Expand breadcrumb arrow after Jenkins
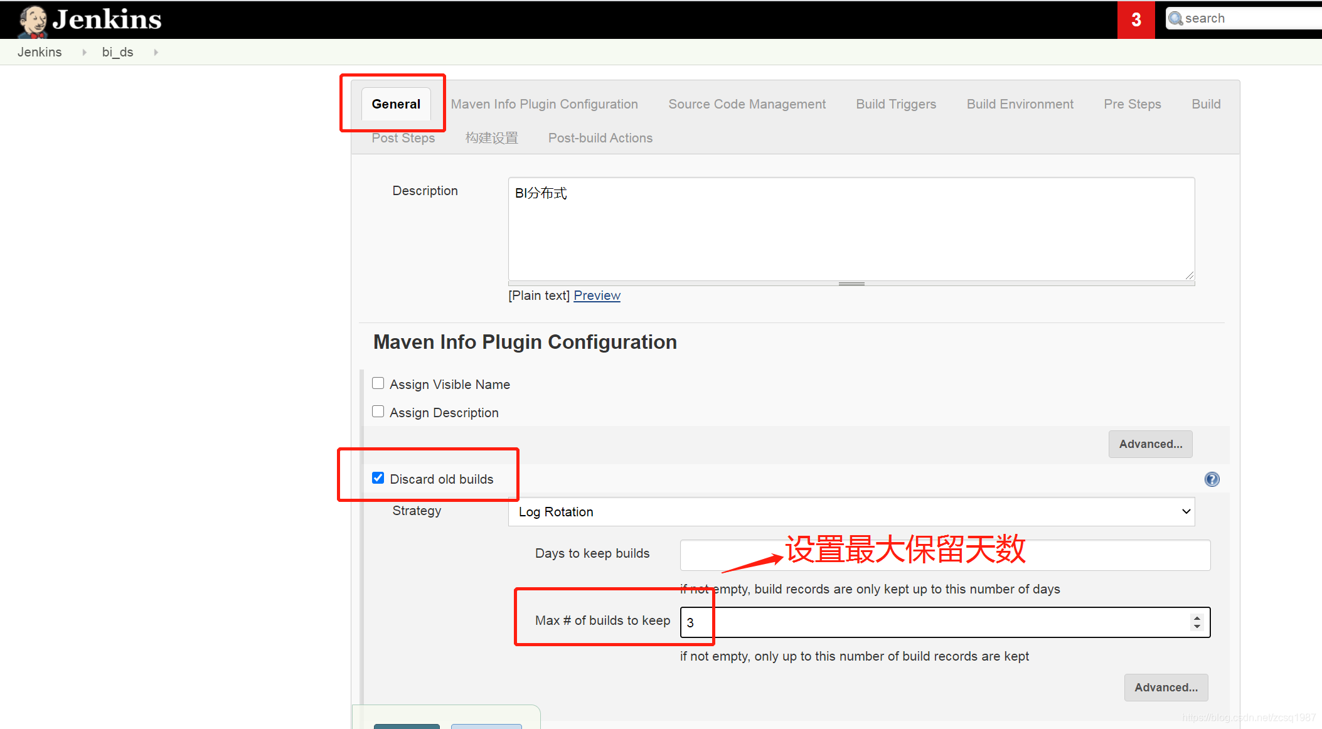The height and width of the screenshot is (729, 1322). coord(84,53)
